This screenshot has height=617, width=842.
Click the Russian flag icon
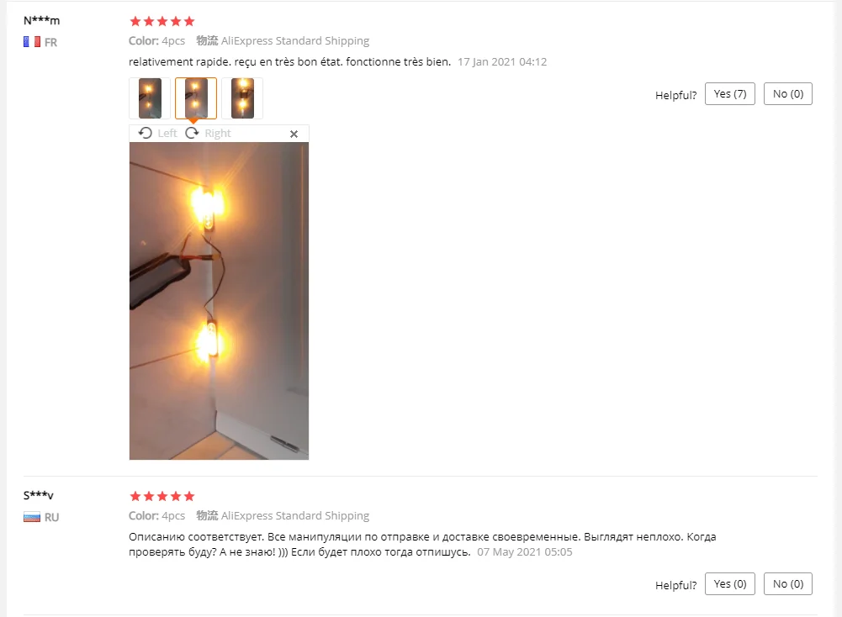pyautogui.click(x=32, y=517)
